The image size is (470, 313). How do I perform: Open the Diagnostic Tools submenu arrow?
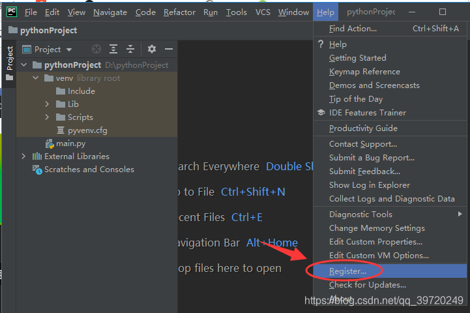click(x=460, y=214)
